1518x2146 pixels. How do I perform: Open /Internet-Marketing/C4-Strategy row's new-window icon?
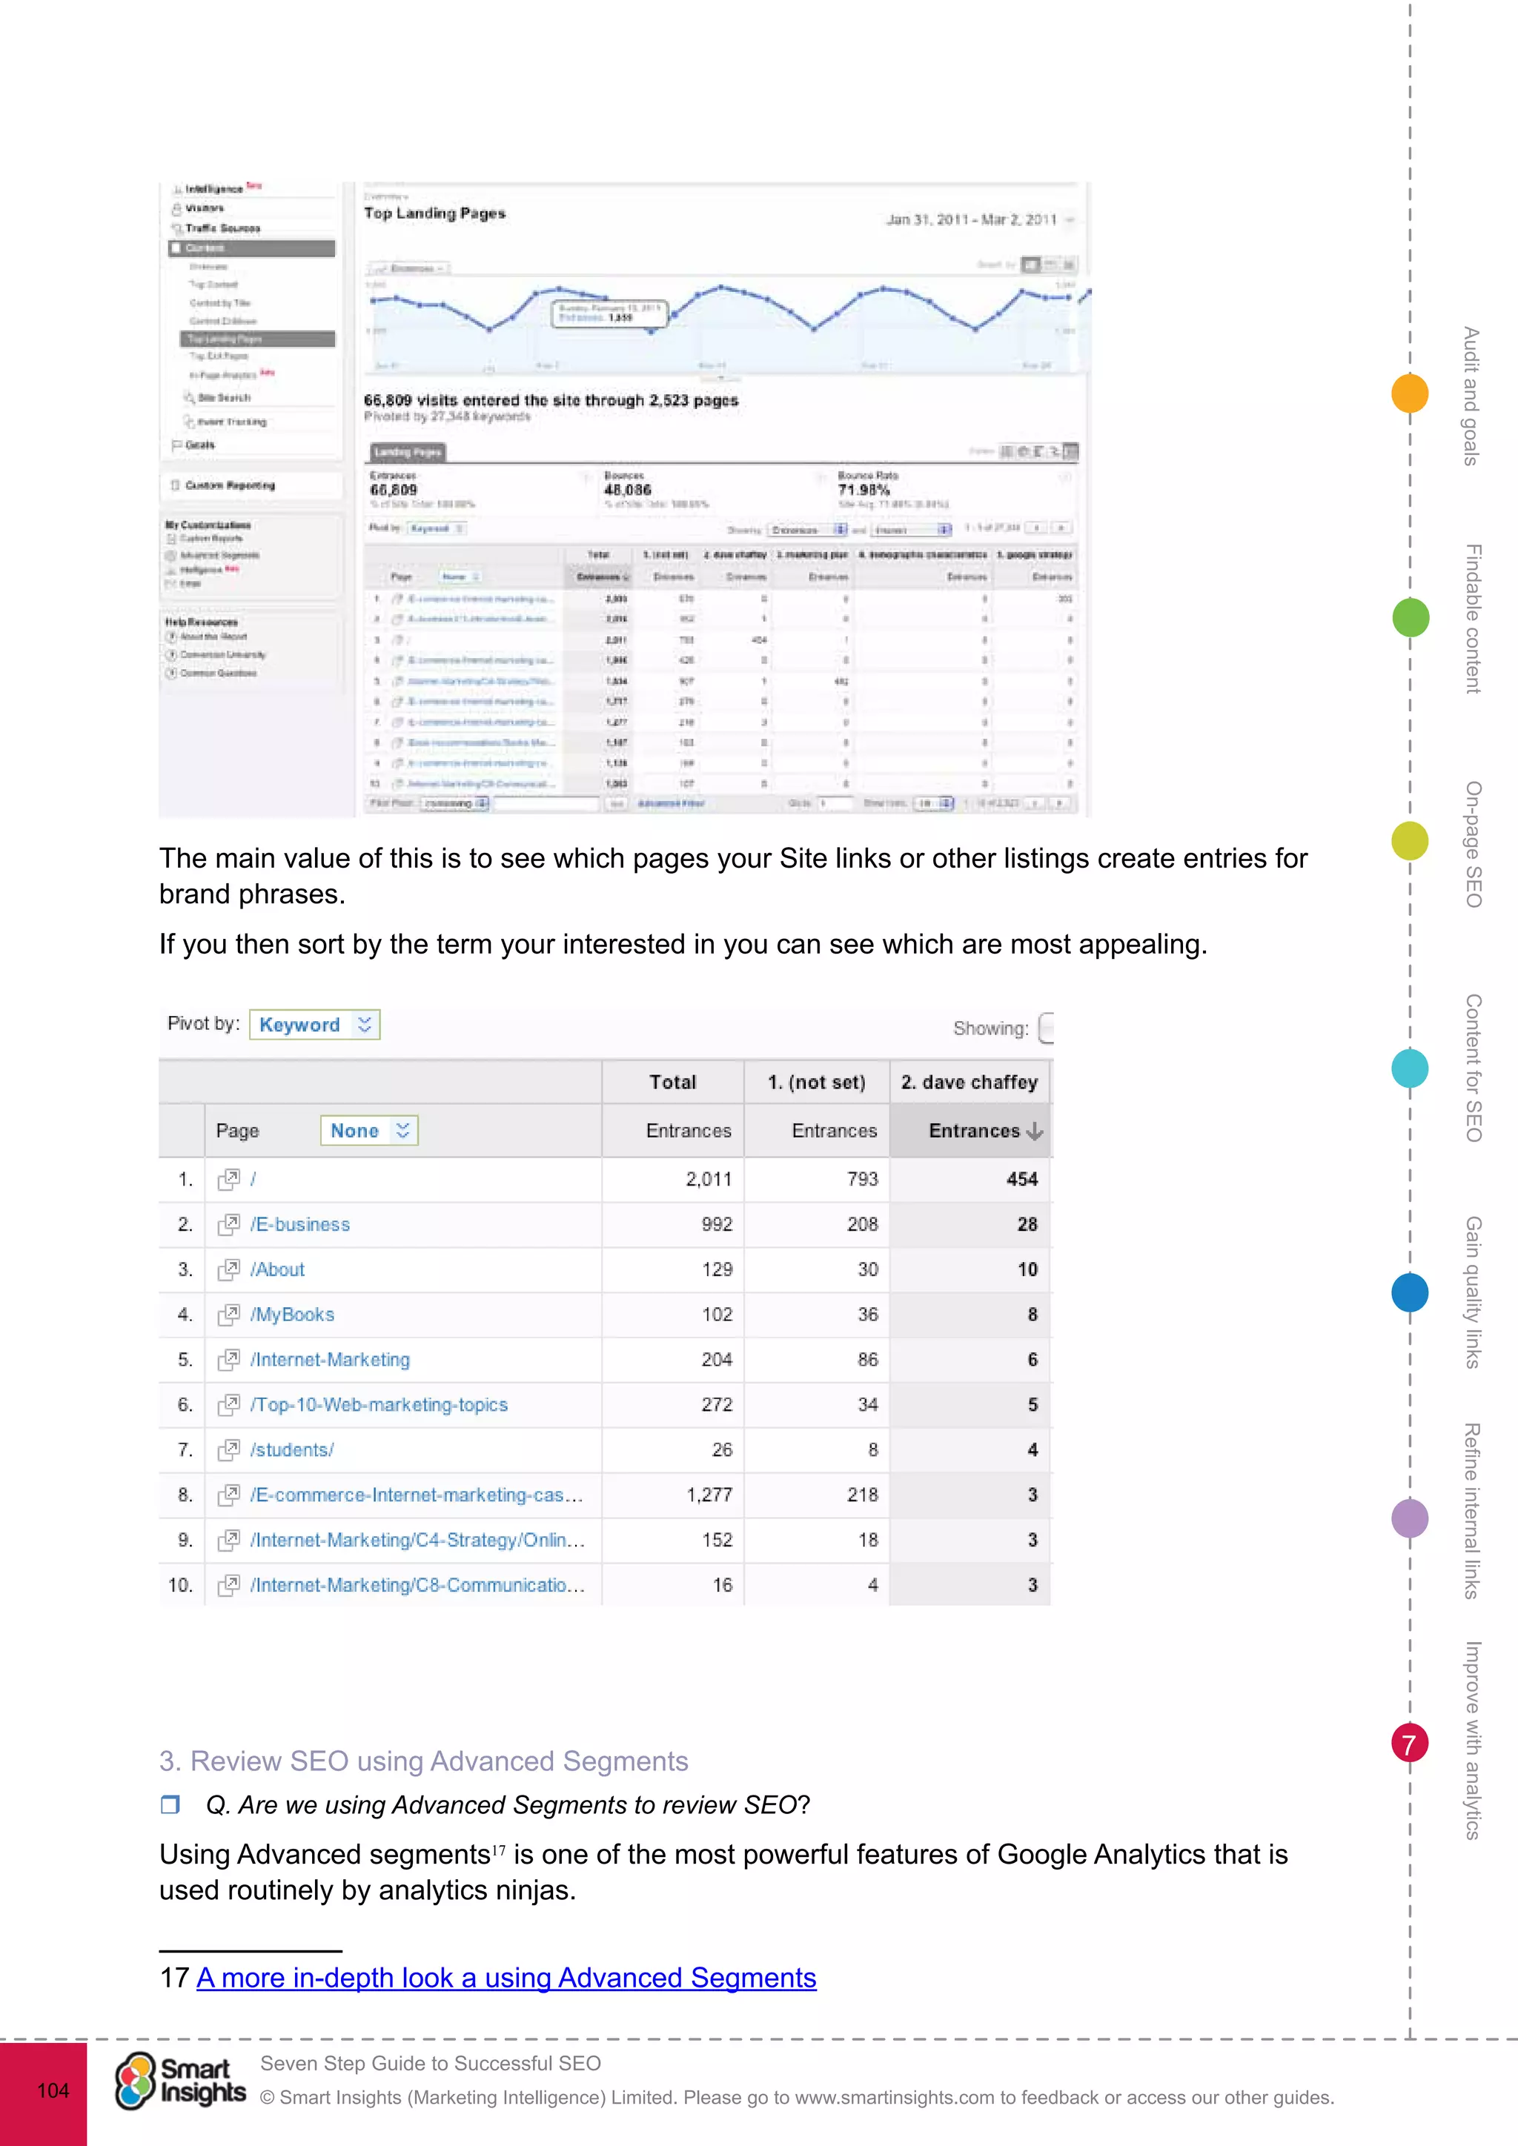228,1541
